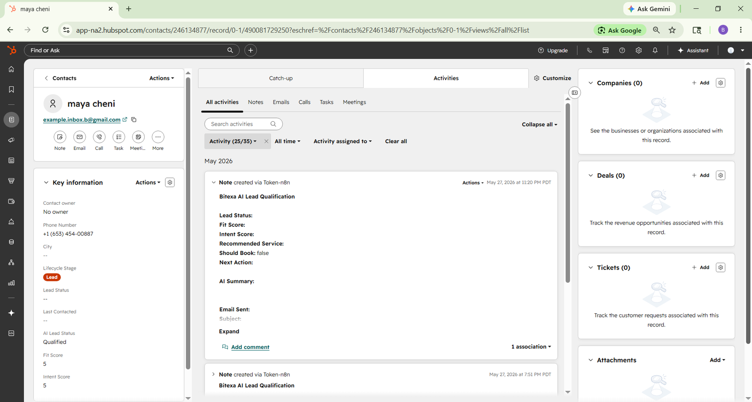752x402 pixels.
Task: Select the Notes tab
Action: point(256,102)
